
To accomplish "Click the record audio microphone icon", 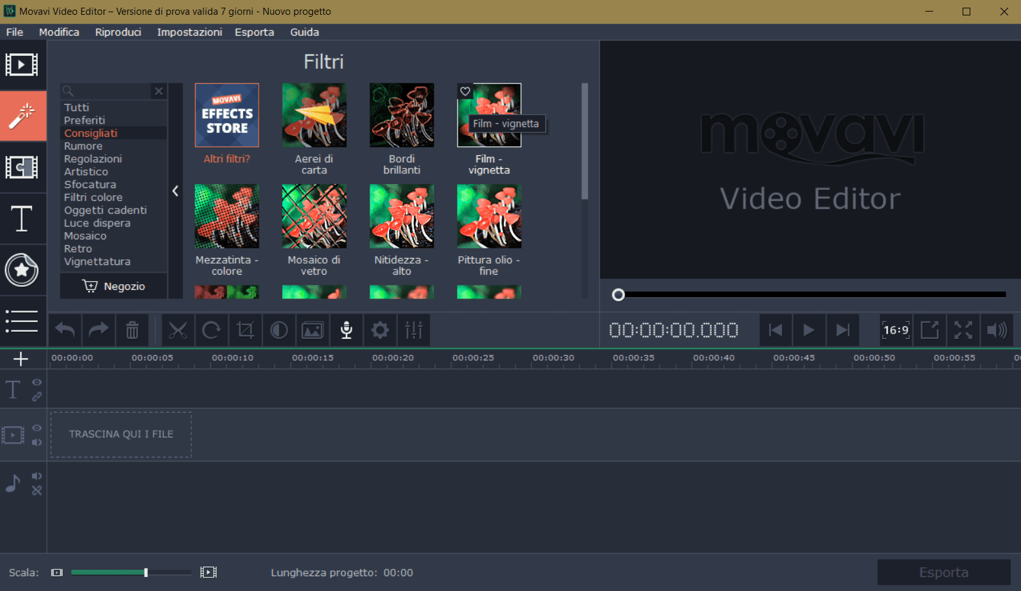I will coord(347,330).
